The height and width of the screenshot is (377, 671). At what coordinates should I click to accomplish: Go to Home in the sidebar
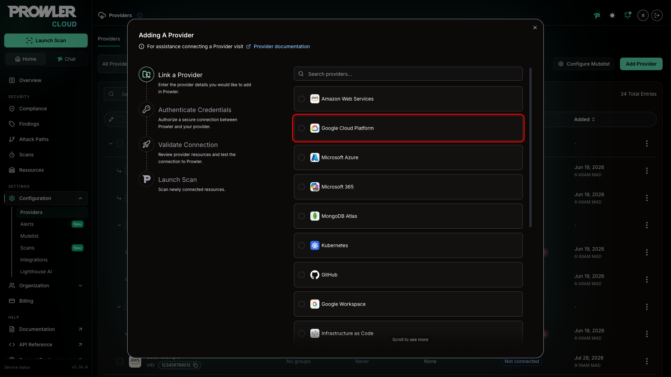26,59
